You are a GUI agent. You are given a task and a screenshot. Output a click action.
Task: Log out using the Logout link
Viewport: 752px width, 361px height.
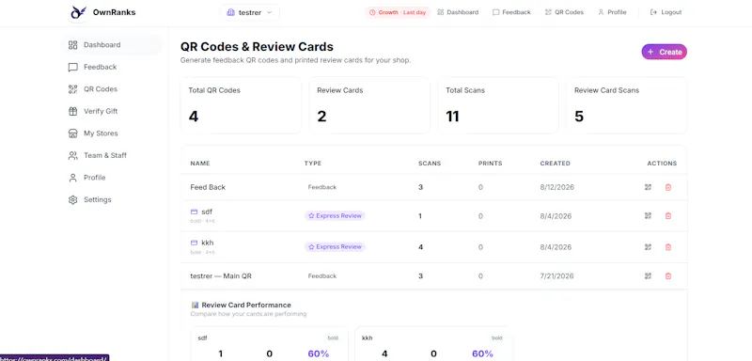666,12
